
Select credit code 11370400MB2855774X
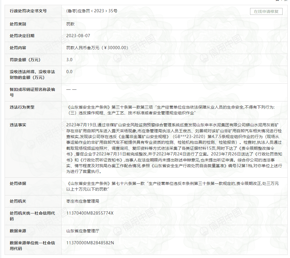pyautogui.click(x=90, y=213)
